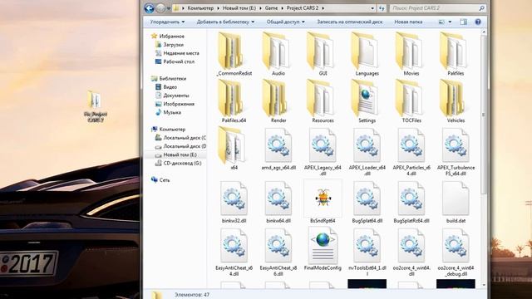This screenshot has width=532, height=299.
Task: Click the Компьютер breadcrumb in address bar
Action: tap(200, 7)
